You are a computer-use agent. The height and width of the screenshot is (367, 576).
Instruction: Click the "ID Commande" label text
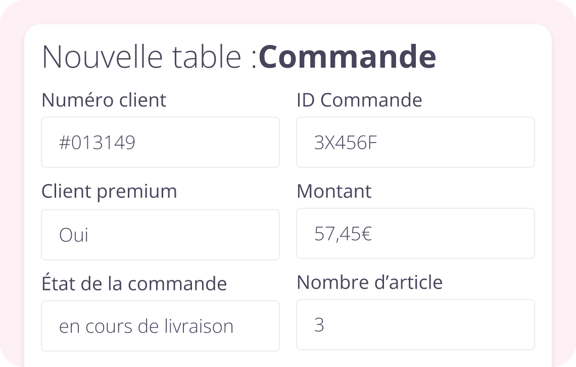359,100
